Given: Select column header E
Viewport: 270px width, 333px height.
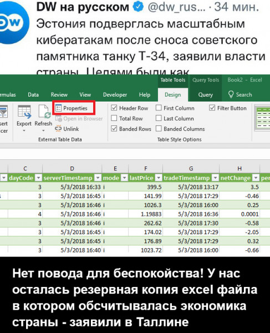Looking at the screenshot, I should click(x=115, y=169).
